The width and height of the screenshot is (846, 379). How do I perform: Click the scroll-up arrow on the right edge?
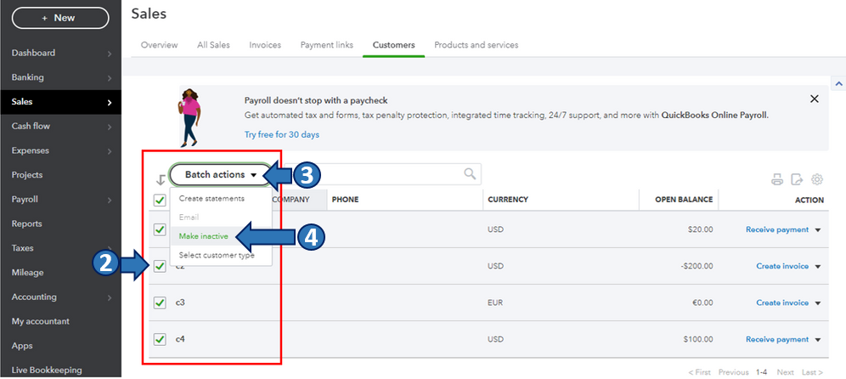coord(839,83)
